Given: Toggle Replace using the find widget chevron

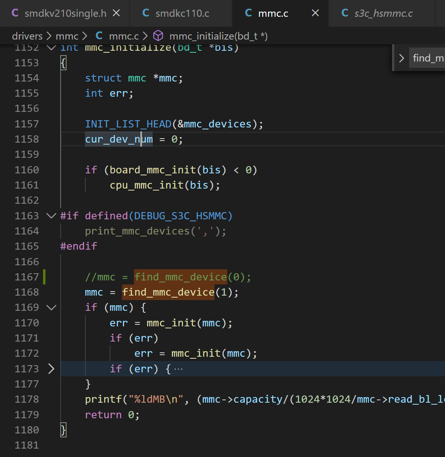Looking at the screenshot, I should (x=401, y=58).
